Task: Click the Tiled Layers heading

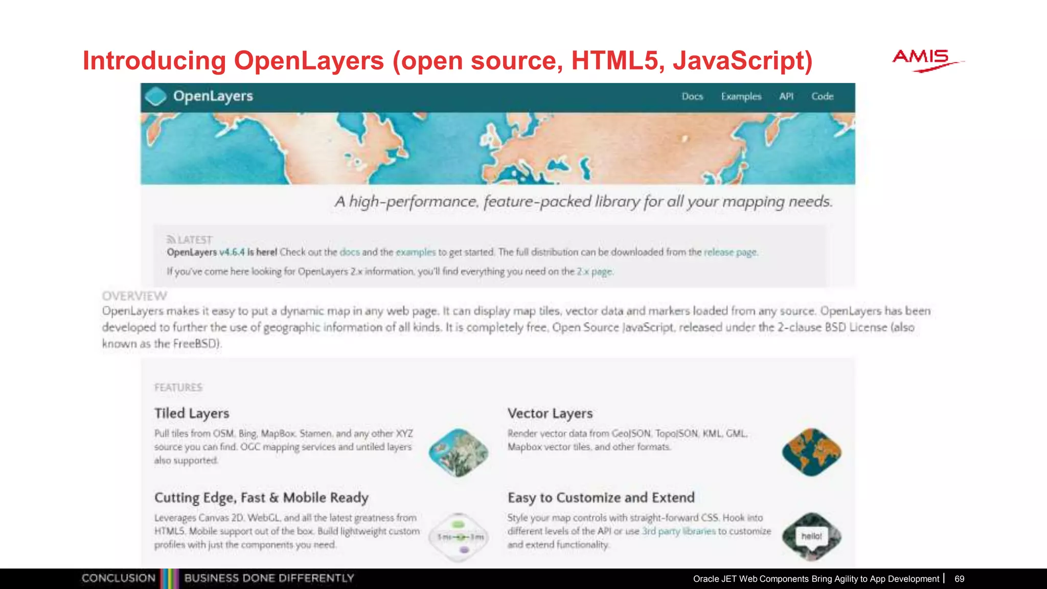Action: coord(192,413)
